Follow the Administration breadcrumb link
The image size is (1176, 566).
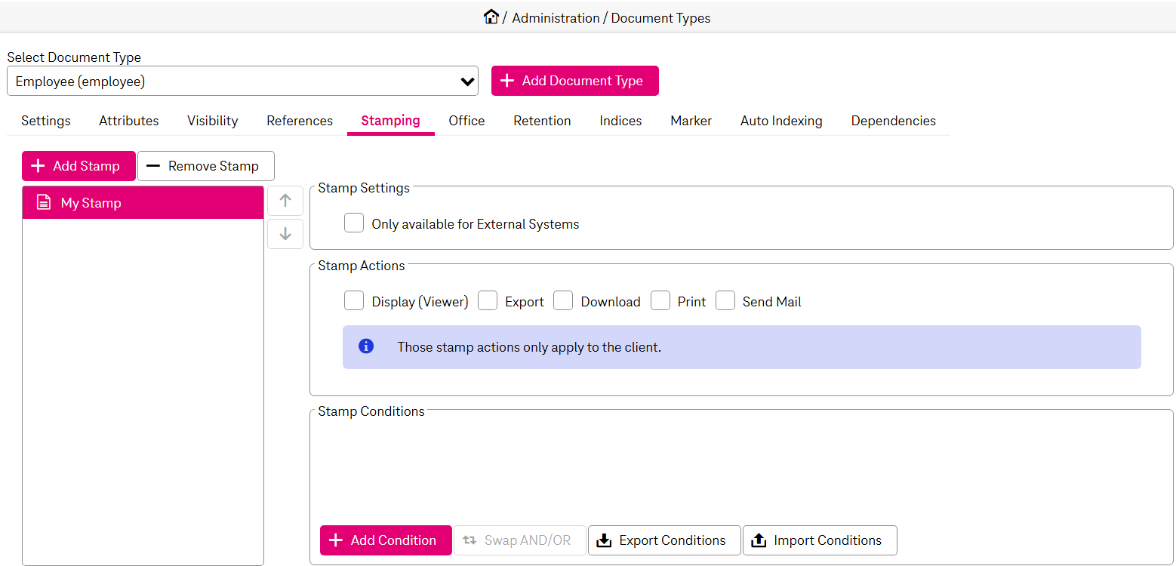(x=556, y=18)
